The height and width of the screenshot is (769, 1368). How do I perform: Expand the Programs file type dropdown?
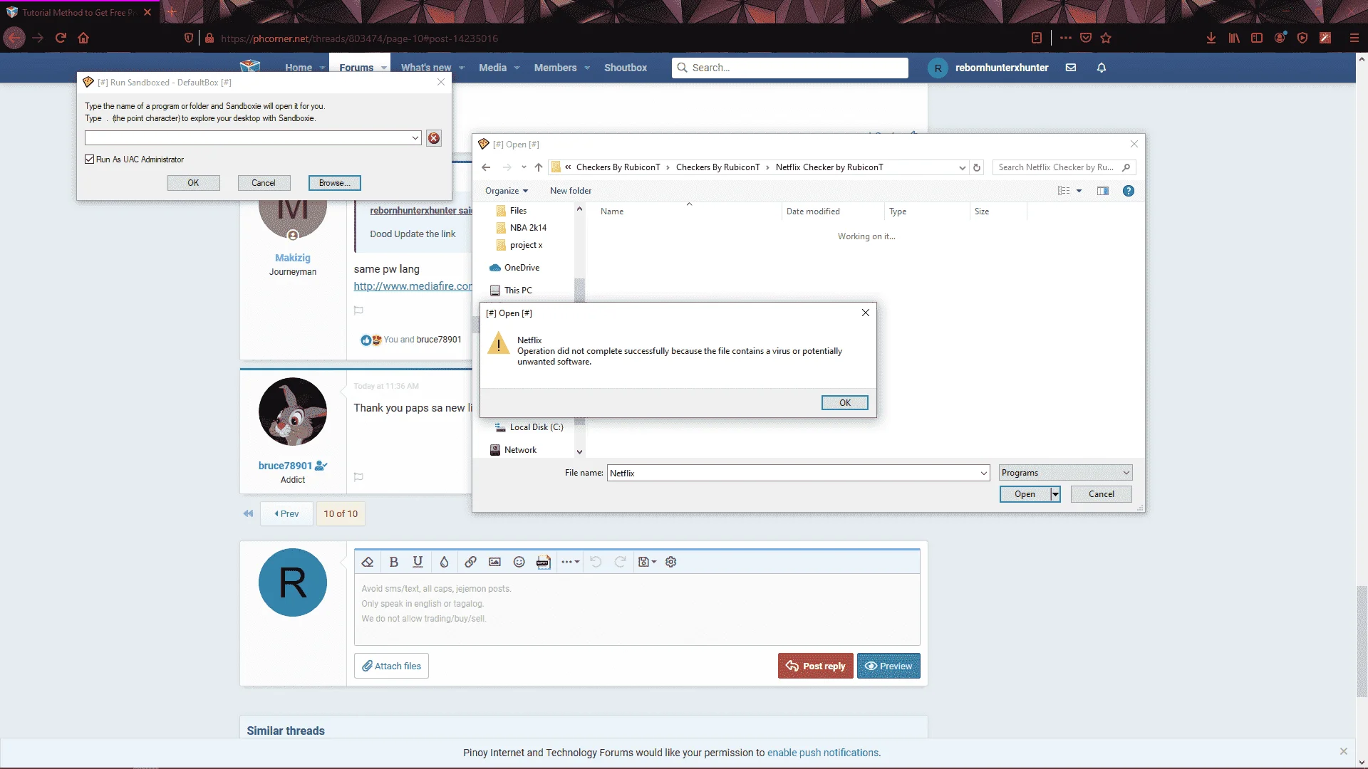[1126, 473]
